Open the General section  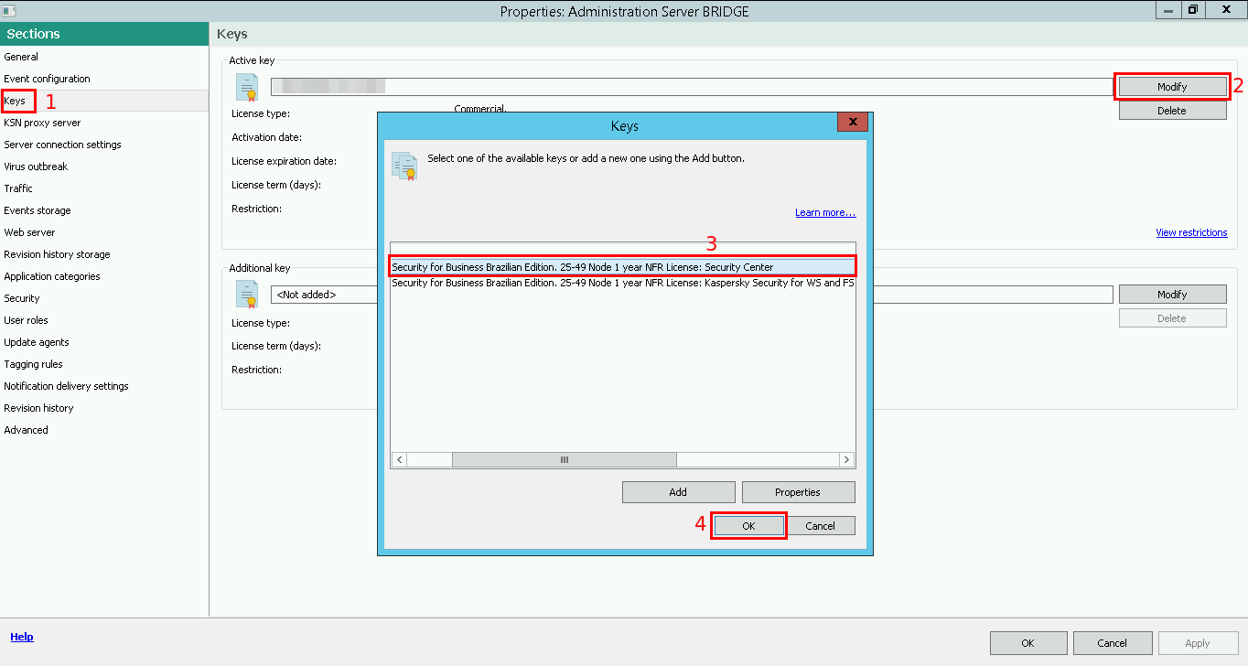21,57
